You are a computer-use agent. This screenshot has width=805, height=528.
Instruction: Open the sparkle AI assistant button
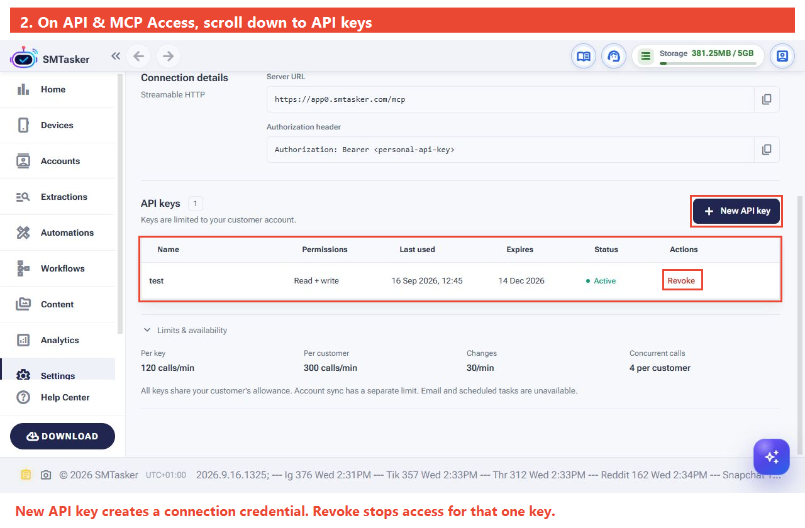coord(772,456)
